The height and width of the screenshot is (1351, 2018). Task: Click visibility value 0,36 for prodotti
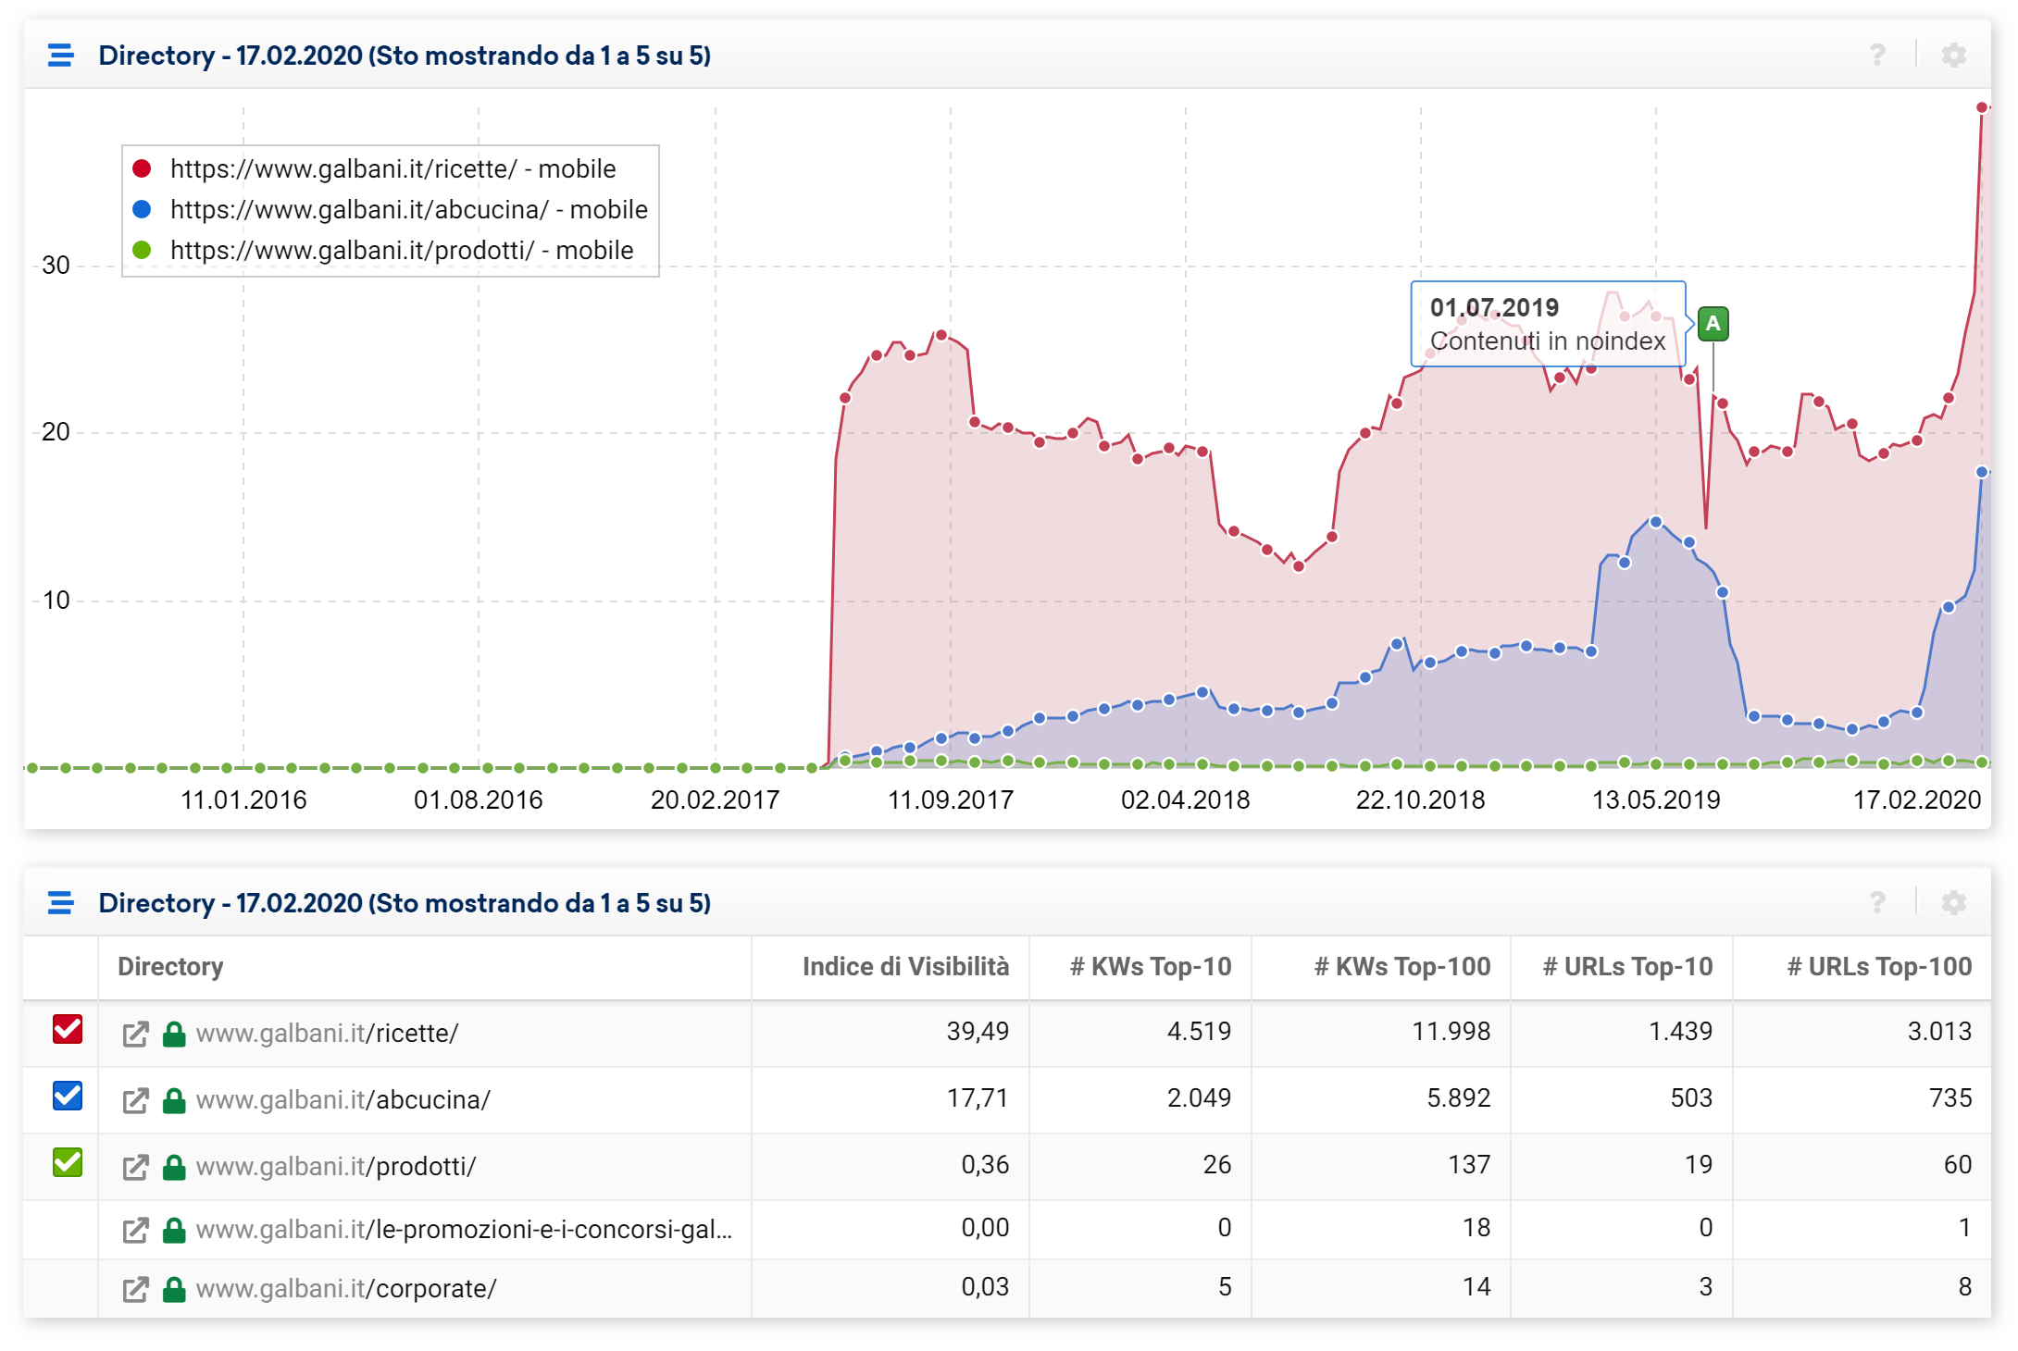[x=985, y=1165]
